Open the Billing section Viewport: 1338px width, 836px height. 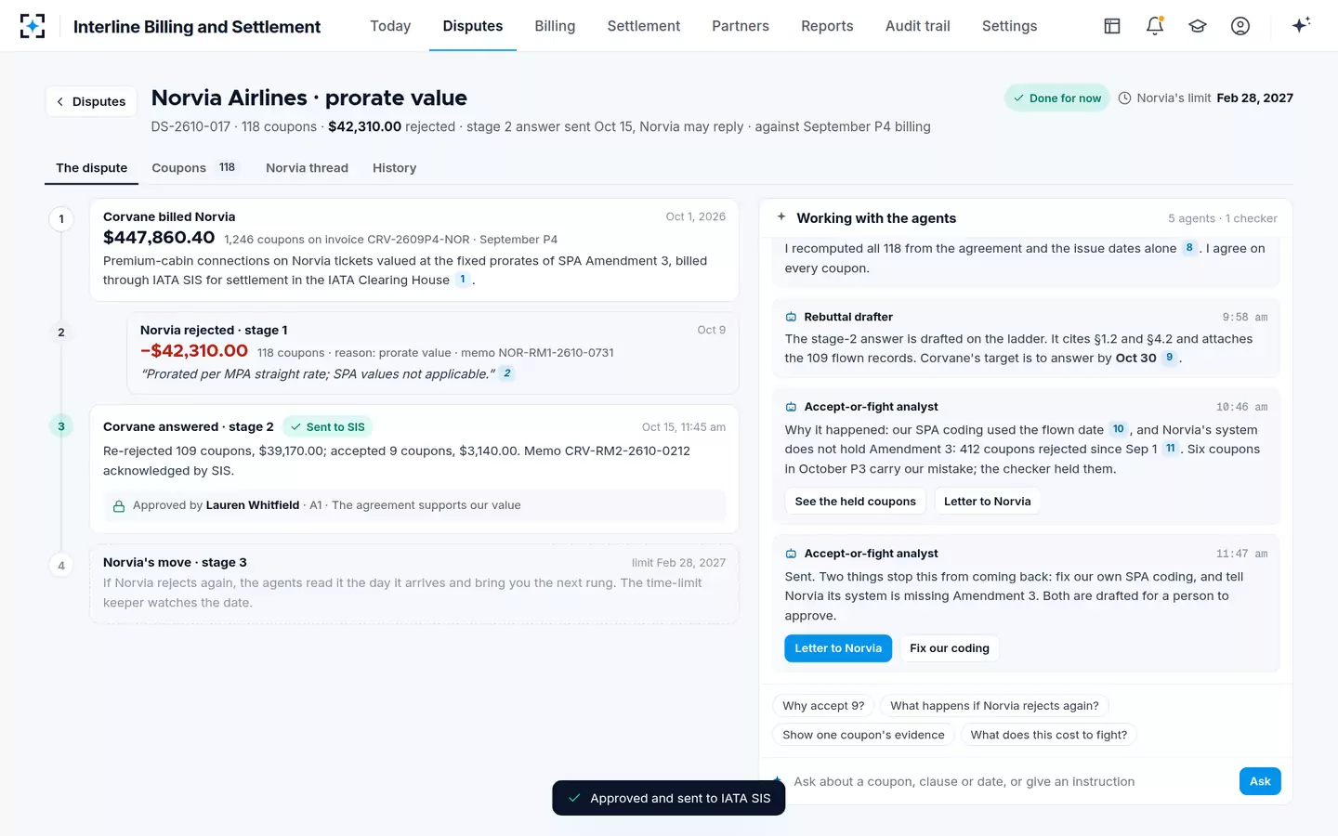click(x=555, y=26)
